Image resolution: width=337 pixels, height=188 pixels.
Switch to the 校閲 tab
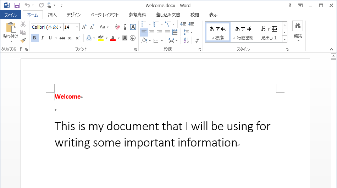click(x=194, y=15)
